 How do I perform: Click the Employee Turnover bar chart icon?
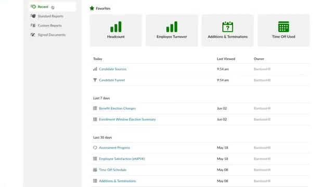point(172,26)
